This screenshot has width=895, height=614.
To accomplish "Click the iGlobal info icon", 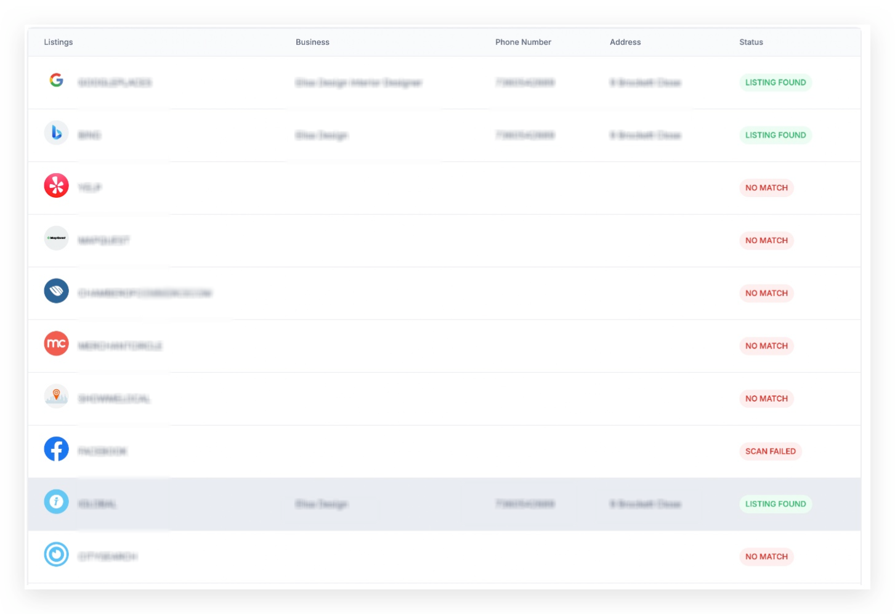I will coord(56,501).
